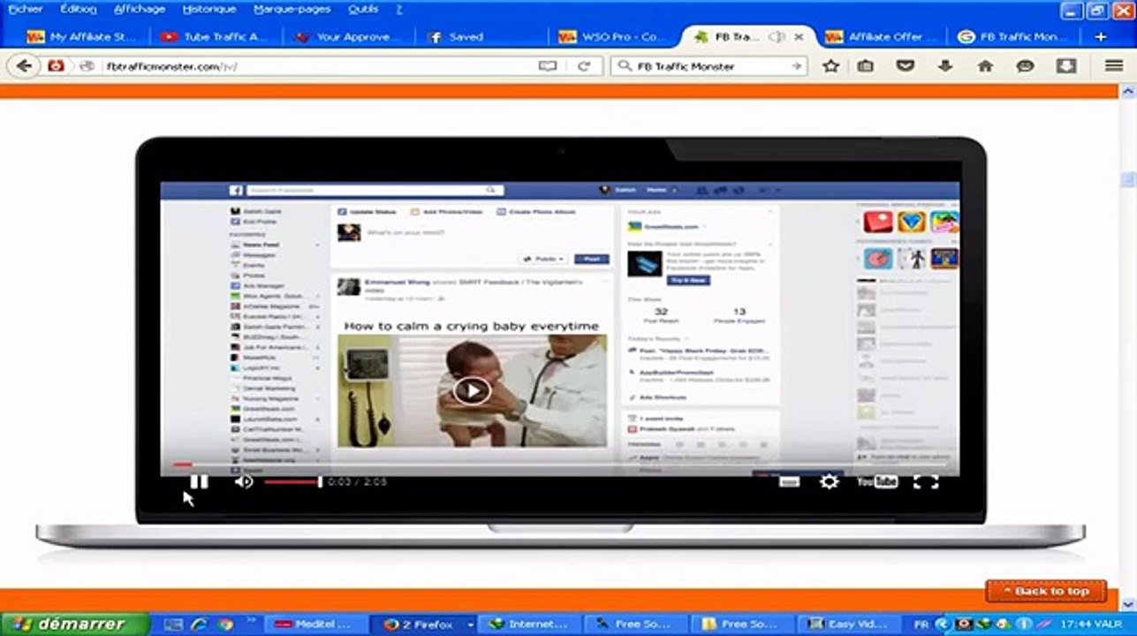Go to the Home page icon

coord(985,65)
